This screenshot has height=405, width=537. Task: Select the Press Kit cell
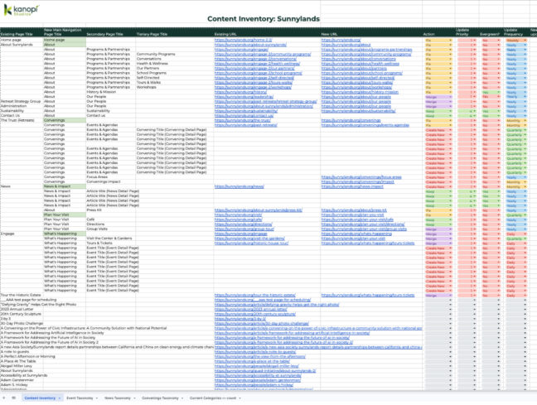pyautogui.click(x=110, y=210)
